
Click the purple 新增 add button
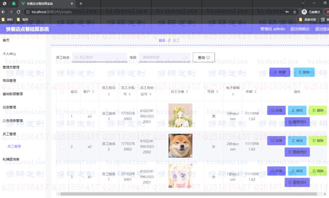[279, 72]
